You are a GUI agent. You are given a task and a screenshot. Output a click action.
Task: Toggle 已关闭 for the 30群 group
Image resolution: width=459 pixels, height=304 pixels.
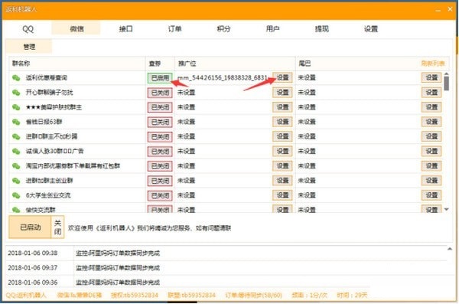click(x=160, y=152)
